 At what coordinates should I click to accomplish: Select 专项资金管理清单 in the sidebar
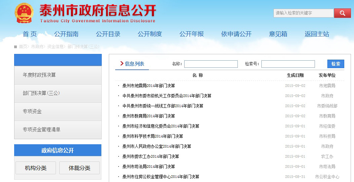coord(42,130)
